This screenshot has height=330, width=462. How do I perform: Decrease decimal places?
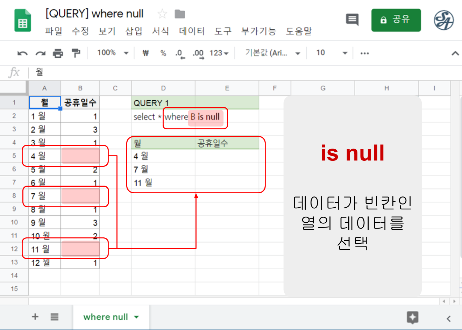[180, 53]
